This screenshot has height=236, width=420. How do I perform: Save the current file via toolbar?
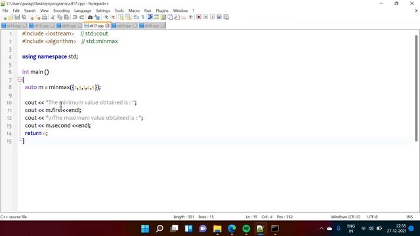point(17,18)
